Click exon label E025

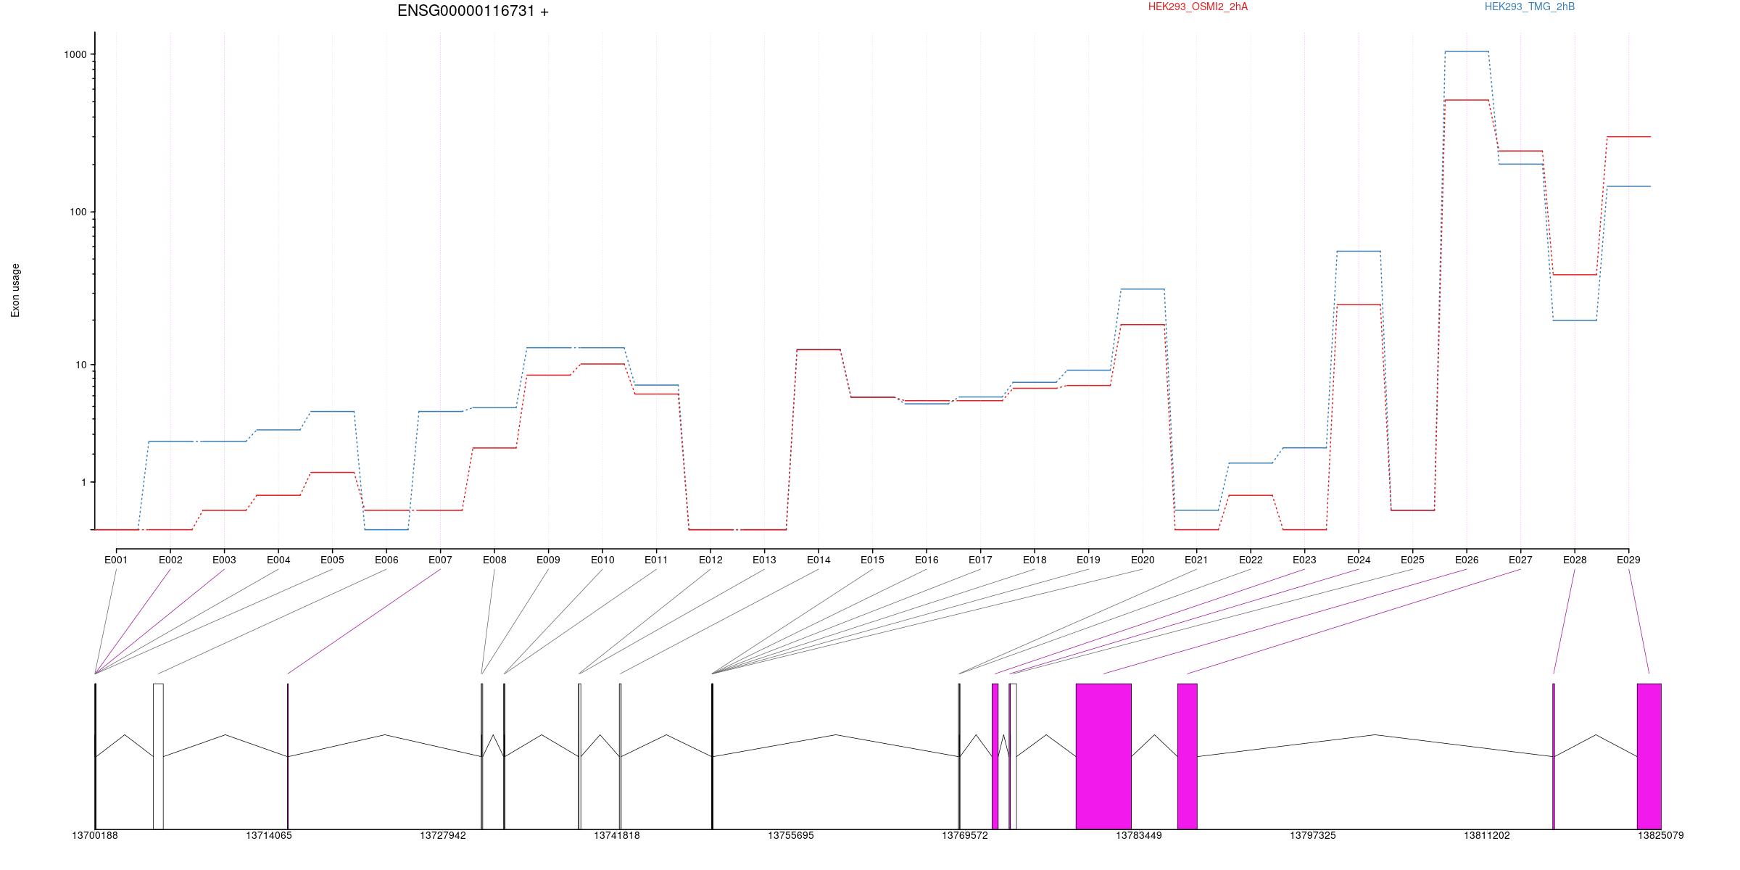pyautogui.click(x=1412, y=560)
